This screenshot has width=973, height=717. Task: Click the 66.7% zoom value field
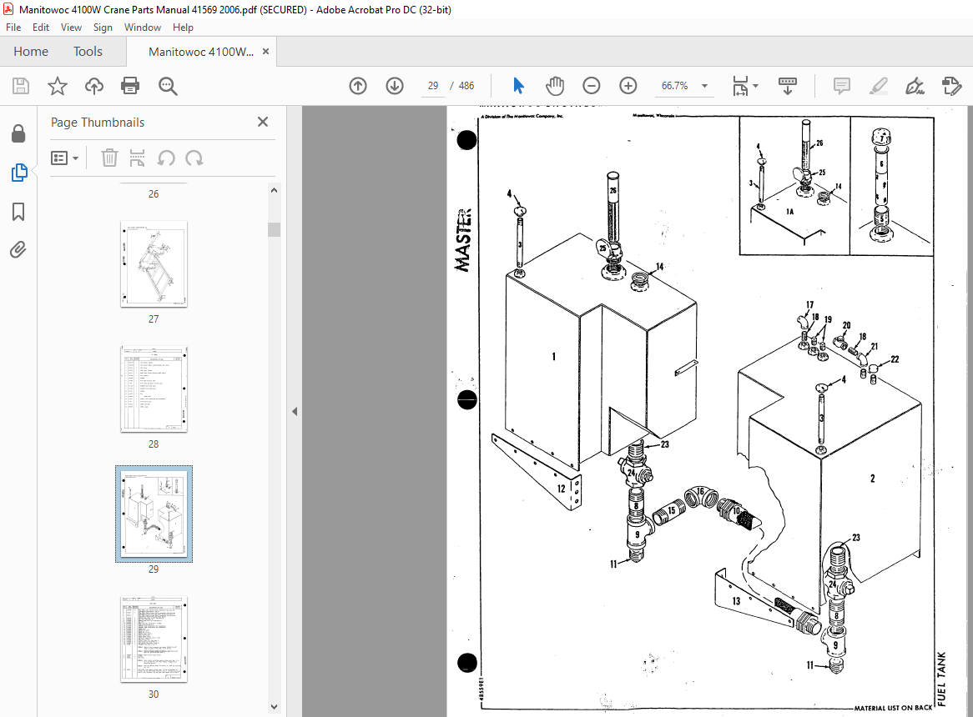click(674, 86)
